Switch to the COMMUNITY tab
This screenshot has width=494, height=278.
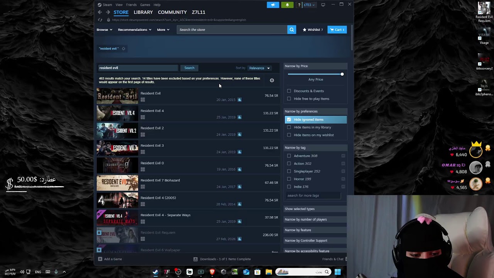pos(172,12)
